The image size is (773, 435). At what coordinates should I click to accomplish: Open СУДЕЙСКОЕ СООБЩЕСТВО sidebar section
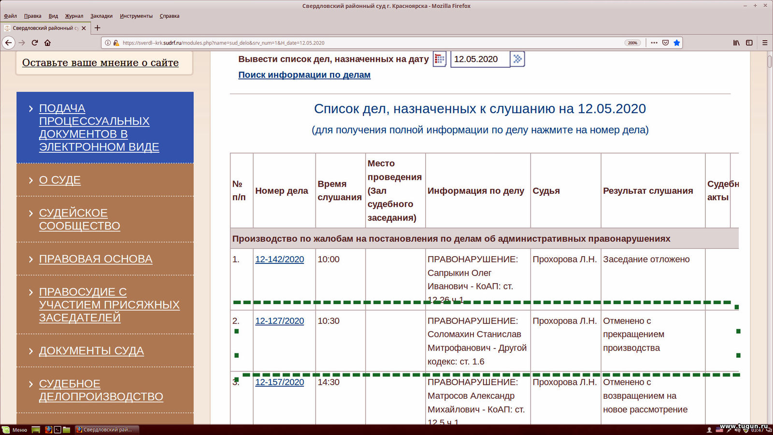pos(80,219)
